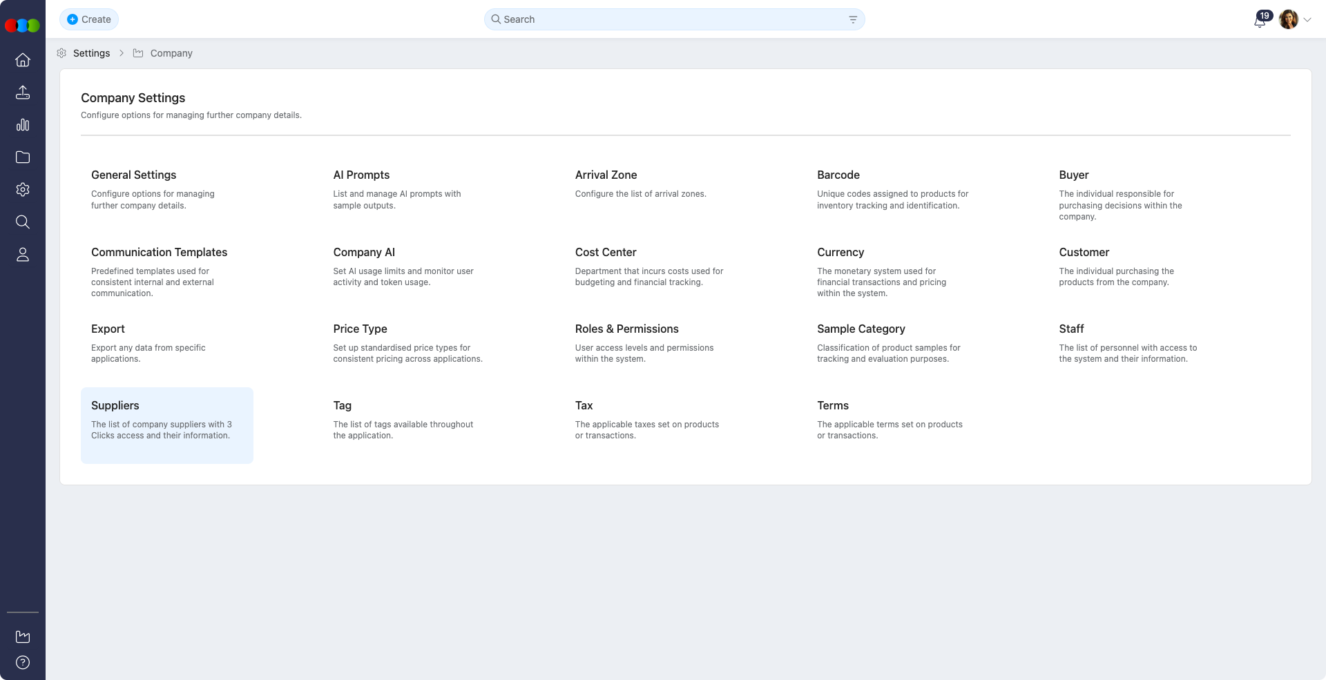Click the Create button
1326x680 pixels.
point(89,19)
